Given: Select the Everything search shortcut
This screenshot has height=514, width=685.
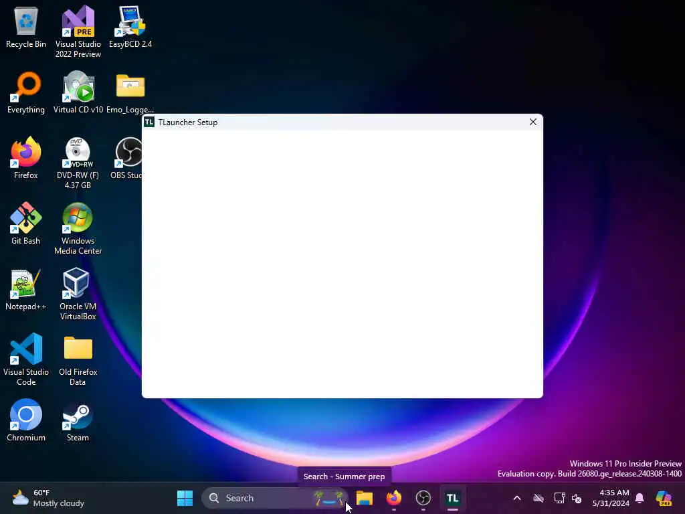Looking at the screenshot, I should (26, 92).
